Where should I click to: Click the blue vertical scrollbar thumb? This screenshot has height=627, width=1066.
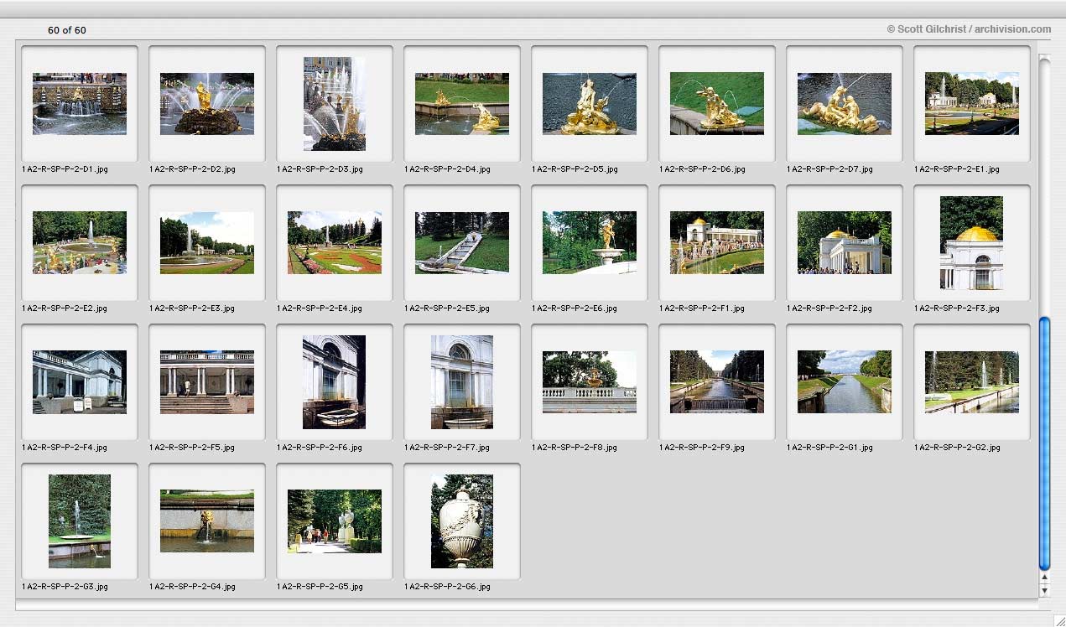pyautogui.click(x=1044, y=443)
